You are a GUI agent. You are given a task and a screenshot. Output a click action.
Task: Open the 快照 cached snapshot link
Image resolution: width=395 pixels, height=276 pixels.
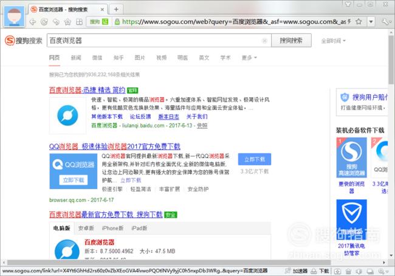tap(202, 125)
